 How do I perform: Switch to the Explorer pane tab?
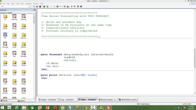[21, 101]
